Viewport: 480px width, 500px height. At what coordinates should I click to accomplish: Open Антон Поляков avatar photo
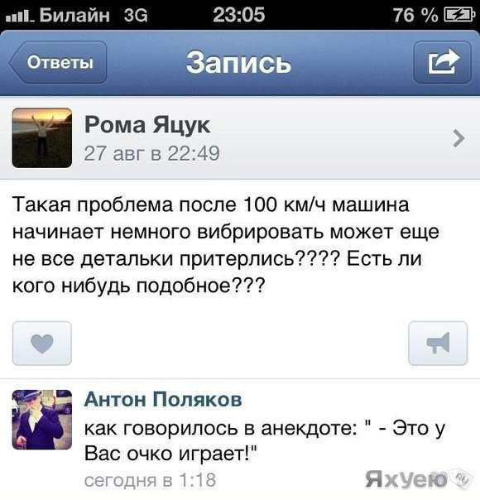pyautogui.click(x=42, y=420)
